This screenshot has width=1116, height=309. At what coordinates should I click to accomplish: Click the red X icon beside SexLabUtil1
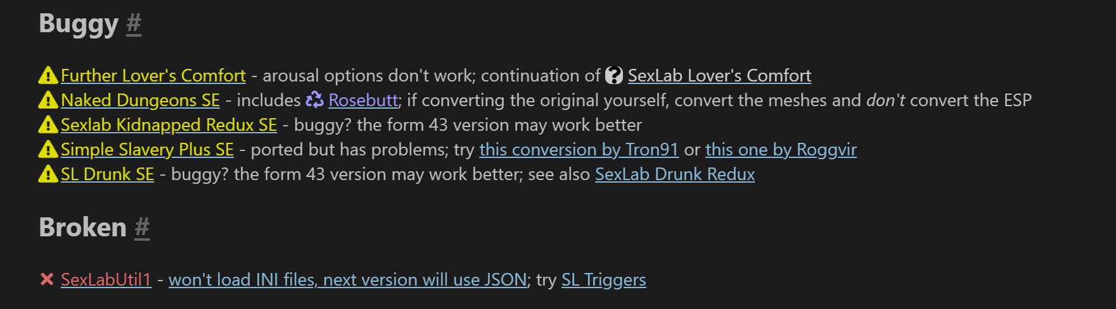click(x=47, y=279)
